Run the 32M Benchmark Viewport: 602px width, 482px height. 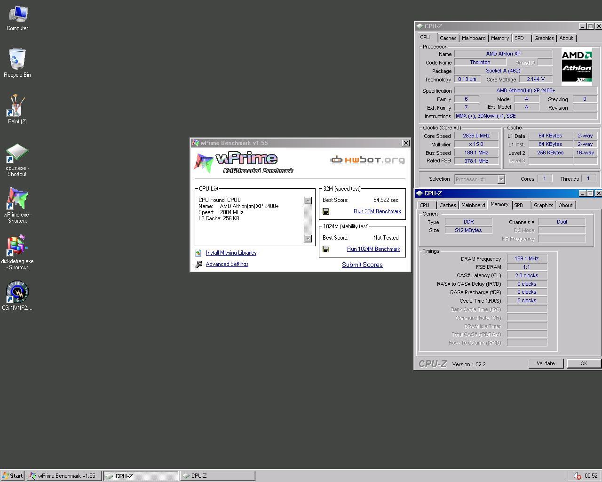point(377,211)
